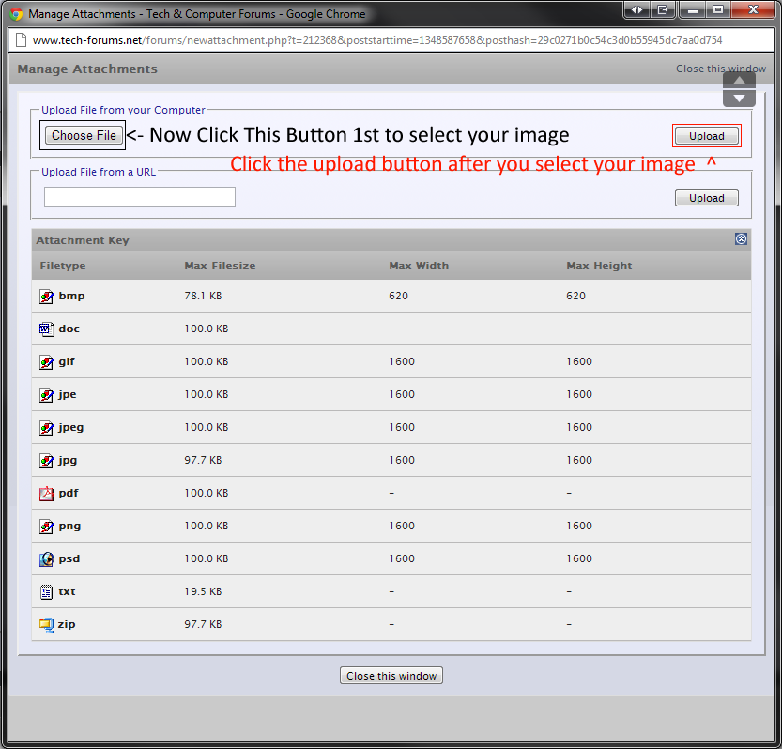Image resolution: width=782 pixels, height=749 pixels.
Task: Select the 'bmp' filetype text
Action: point(71,296)
